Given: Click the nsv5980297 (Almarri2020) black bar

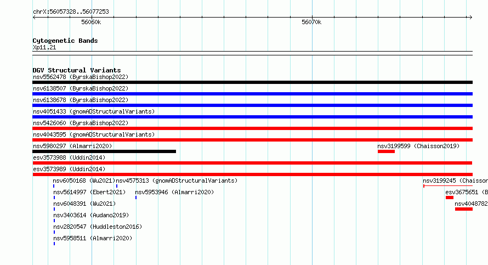Looking at the screenshot, I should point(104,151).
